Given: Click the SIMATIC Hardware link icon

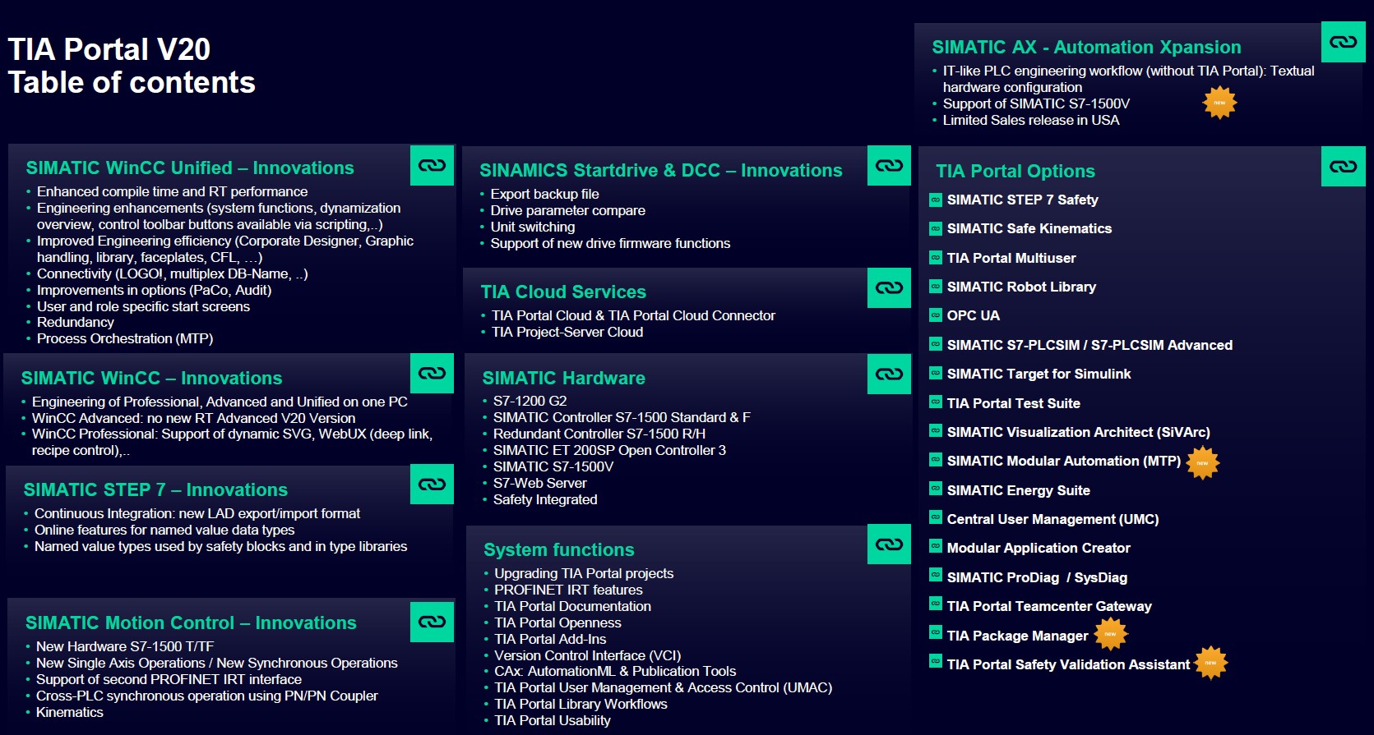Looking at the screenshot, I should 889,374.
